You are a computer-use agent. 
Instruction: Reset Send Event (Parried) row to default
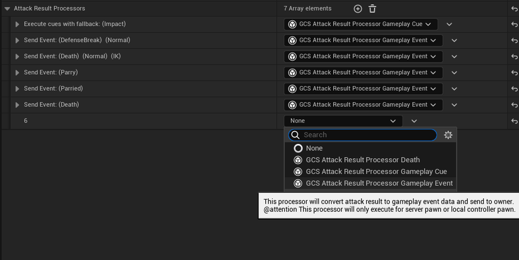click(514, 89)
